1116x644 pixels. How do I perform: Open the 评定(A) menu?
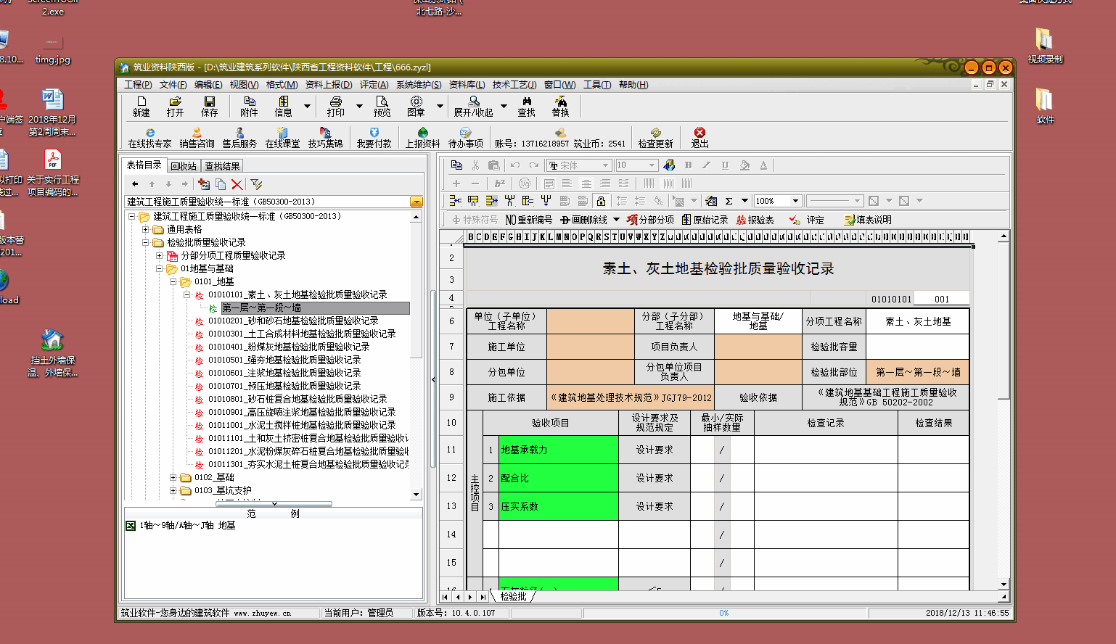374,85
